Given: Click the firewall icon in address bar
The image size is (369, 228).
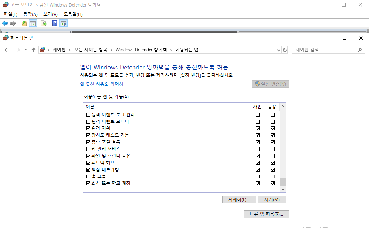Looking at the screenshot, I should point(42,50).
